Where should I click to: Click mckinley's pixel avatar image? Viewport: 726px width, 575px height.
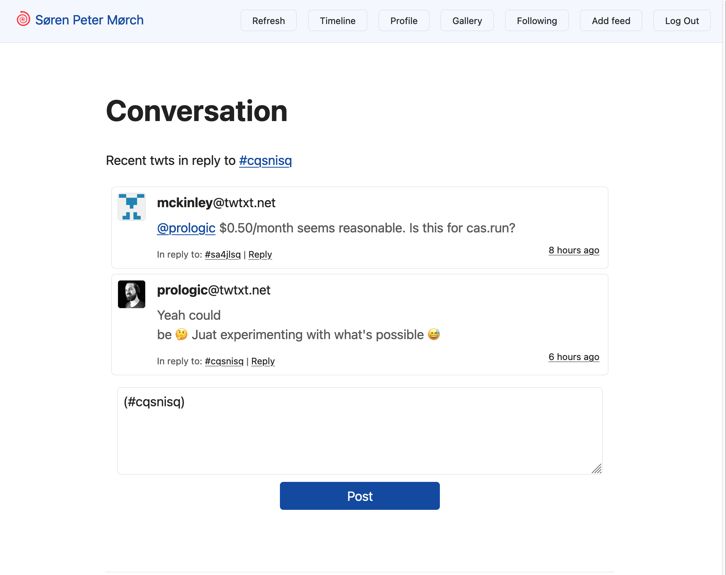coord(132,207)
